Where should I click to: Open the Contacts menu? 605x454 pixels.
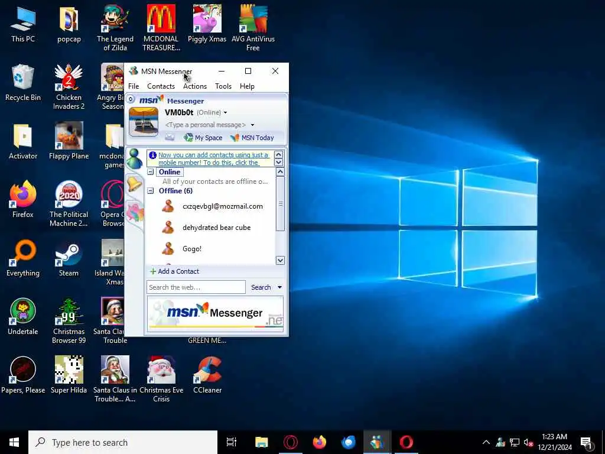click(x=161, y=86)
